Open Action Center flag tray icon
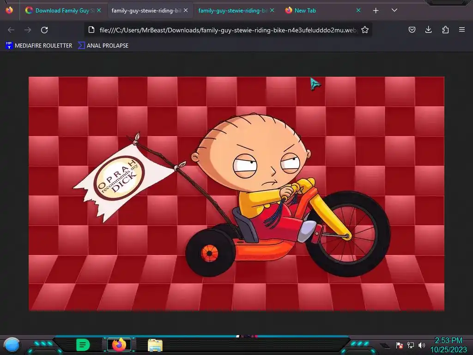The image size is (473, 355). click(x=400, y=345)
